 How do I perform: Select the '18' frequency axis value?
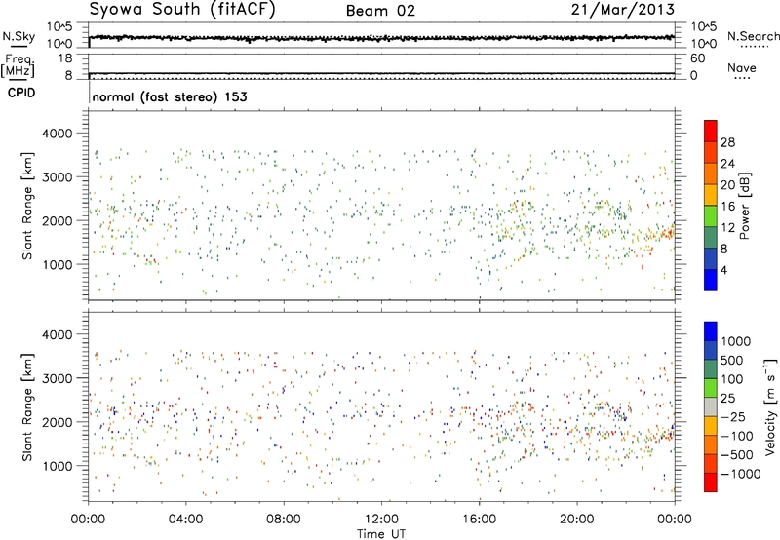[x=65, y=58]
